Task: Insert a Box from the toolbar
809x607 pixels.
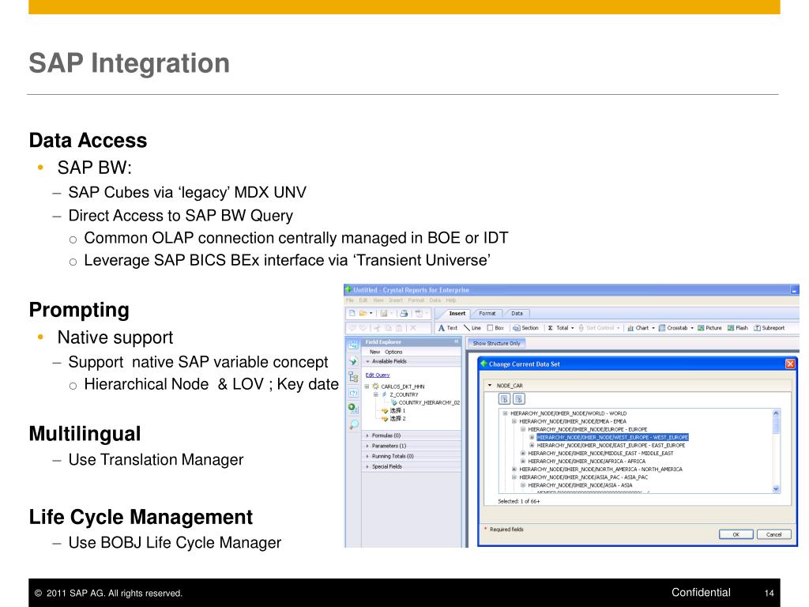Action: coord(495,328)
